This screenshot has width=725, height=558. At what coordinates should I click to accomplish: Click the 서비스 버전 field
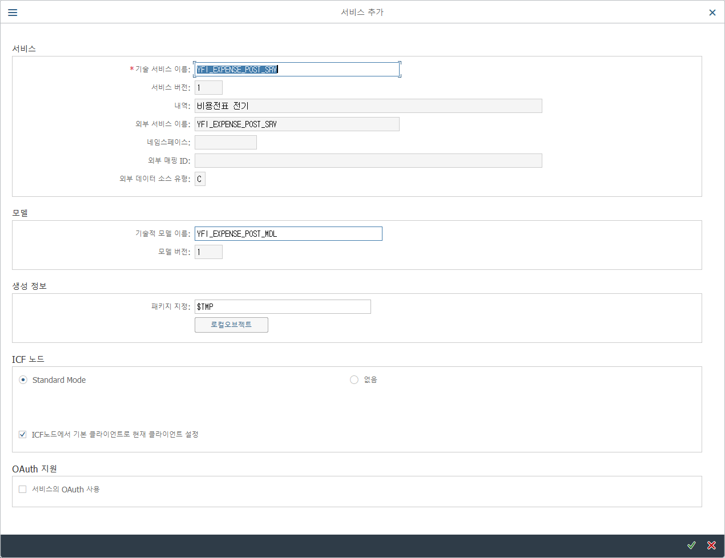[208, 88]
